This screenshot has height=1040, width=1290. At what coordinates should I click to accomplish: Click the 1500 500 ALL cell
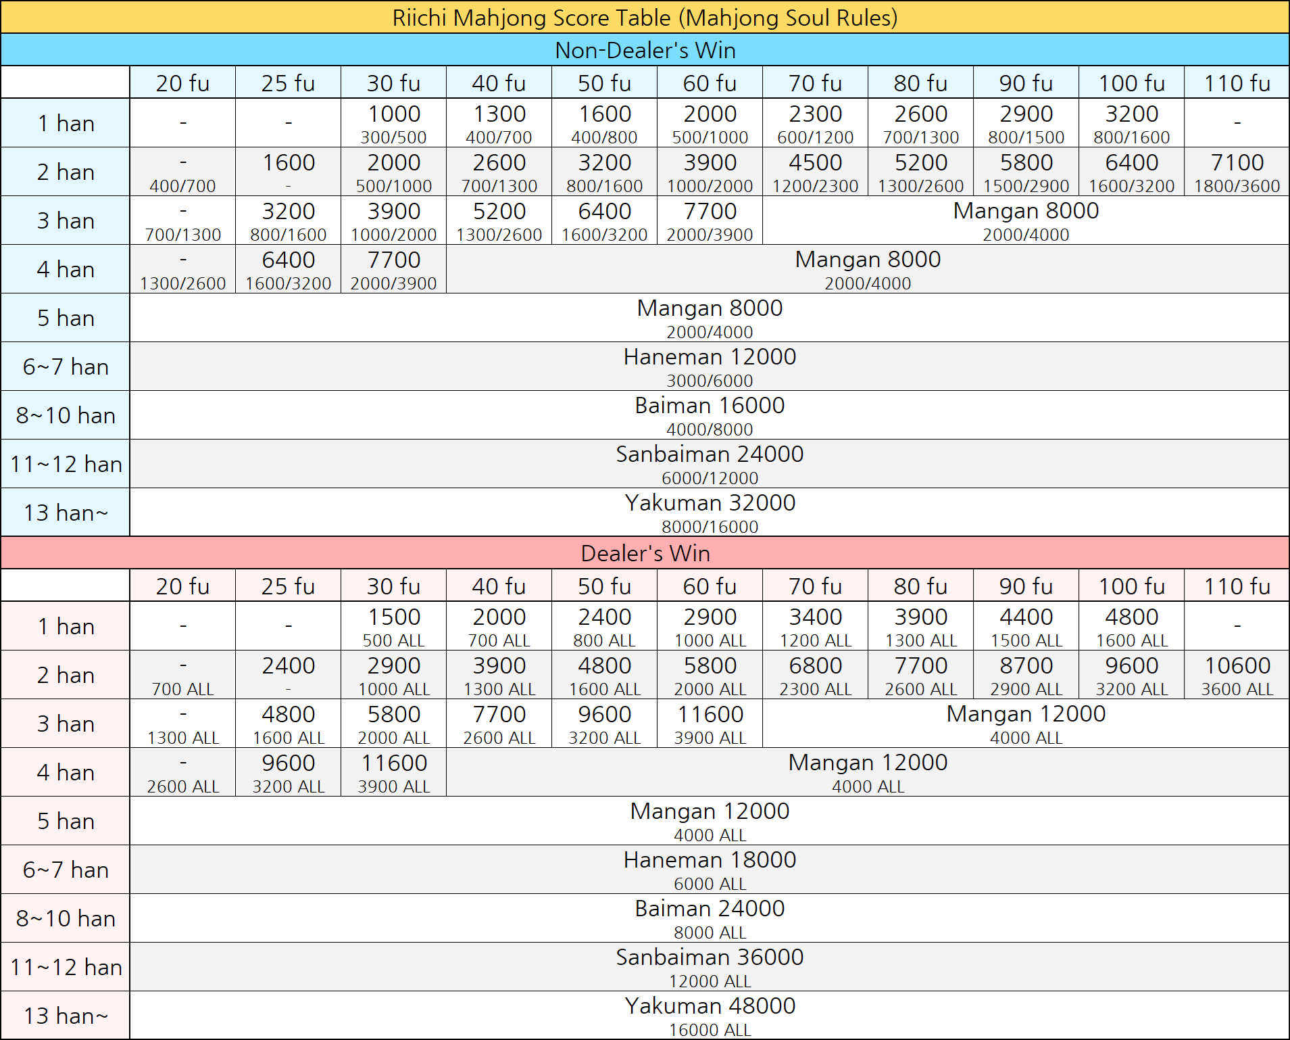(393, 626)
